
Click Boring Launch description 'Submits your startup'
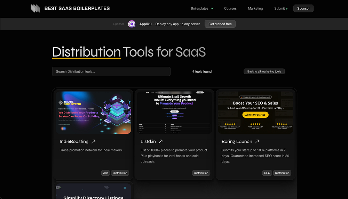click(x=255, y=156)
